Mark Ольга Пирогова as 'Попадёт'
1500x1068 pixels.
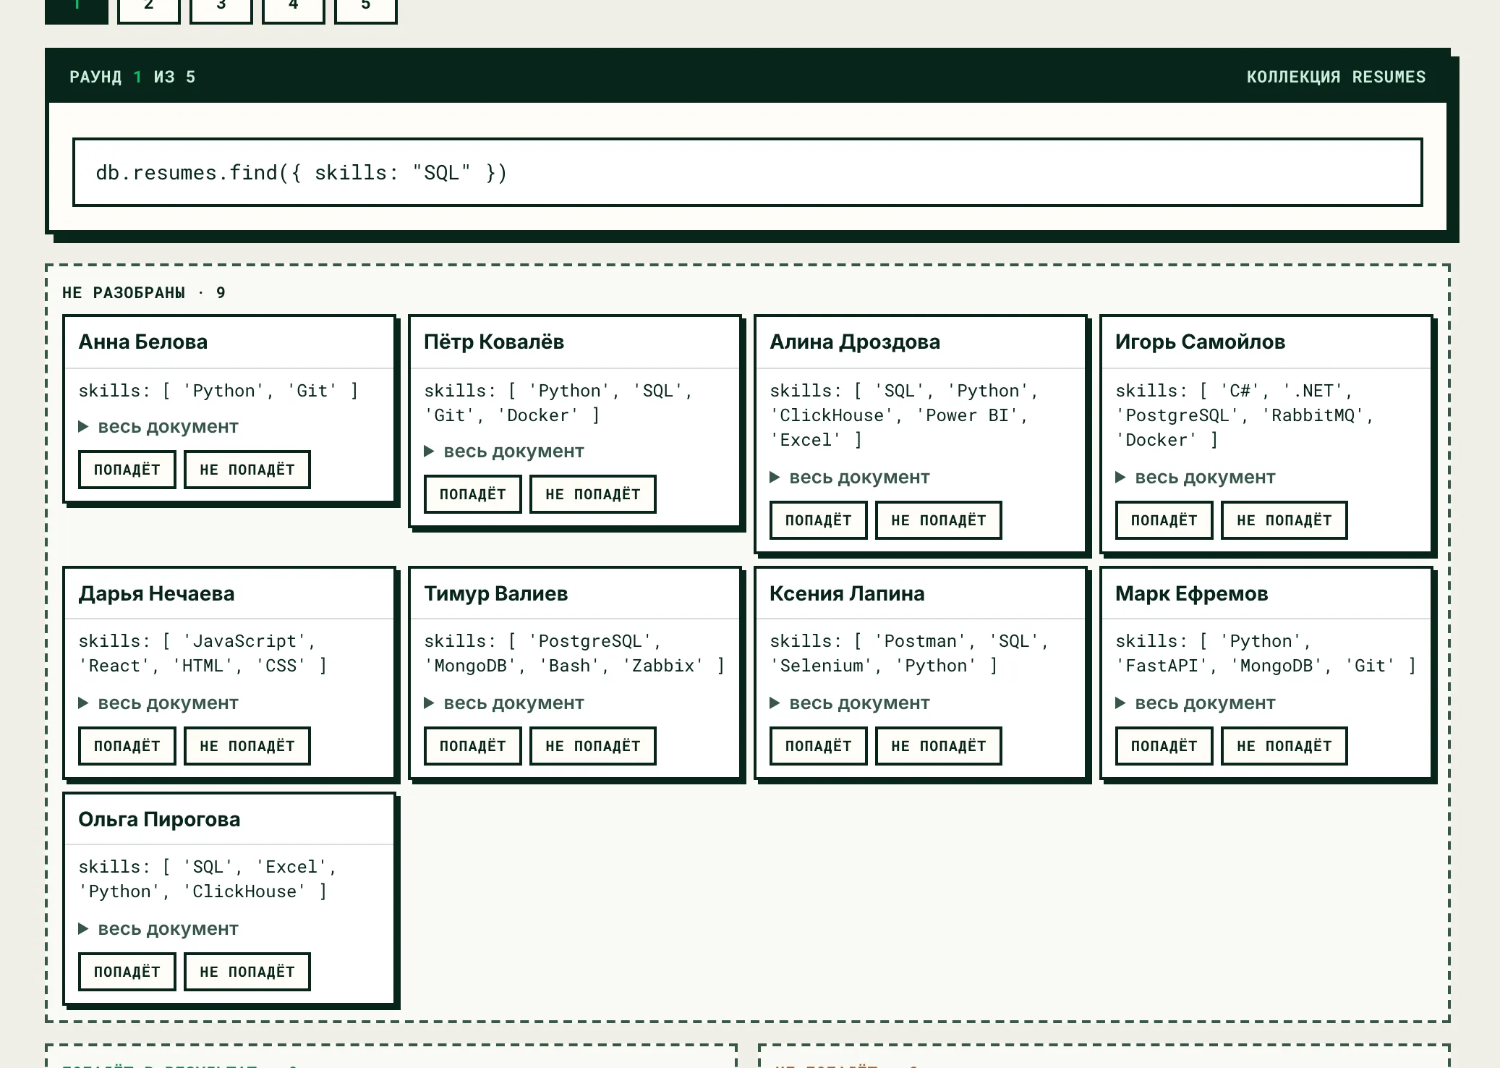tap(127, 972)
